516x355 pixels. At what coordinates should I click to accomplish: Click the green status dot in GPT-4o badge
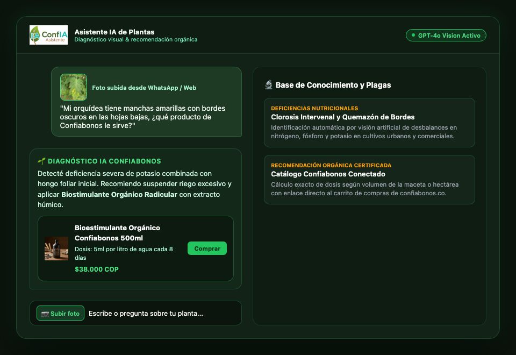[x=413, y=35]
